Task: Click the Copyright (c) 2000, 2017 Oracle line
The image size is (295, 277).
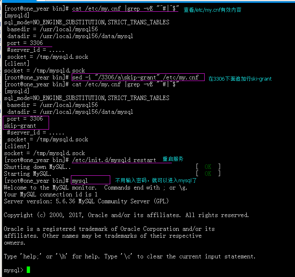Action: [126, 215]
